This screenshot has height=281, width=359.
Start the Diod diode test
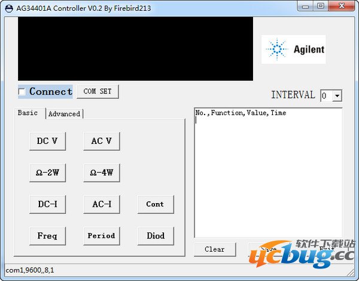(156, 236)
